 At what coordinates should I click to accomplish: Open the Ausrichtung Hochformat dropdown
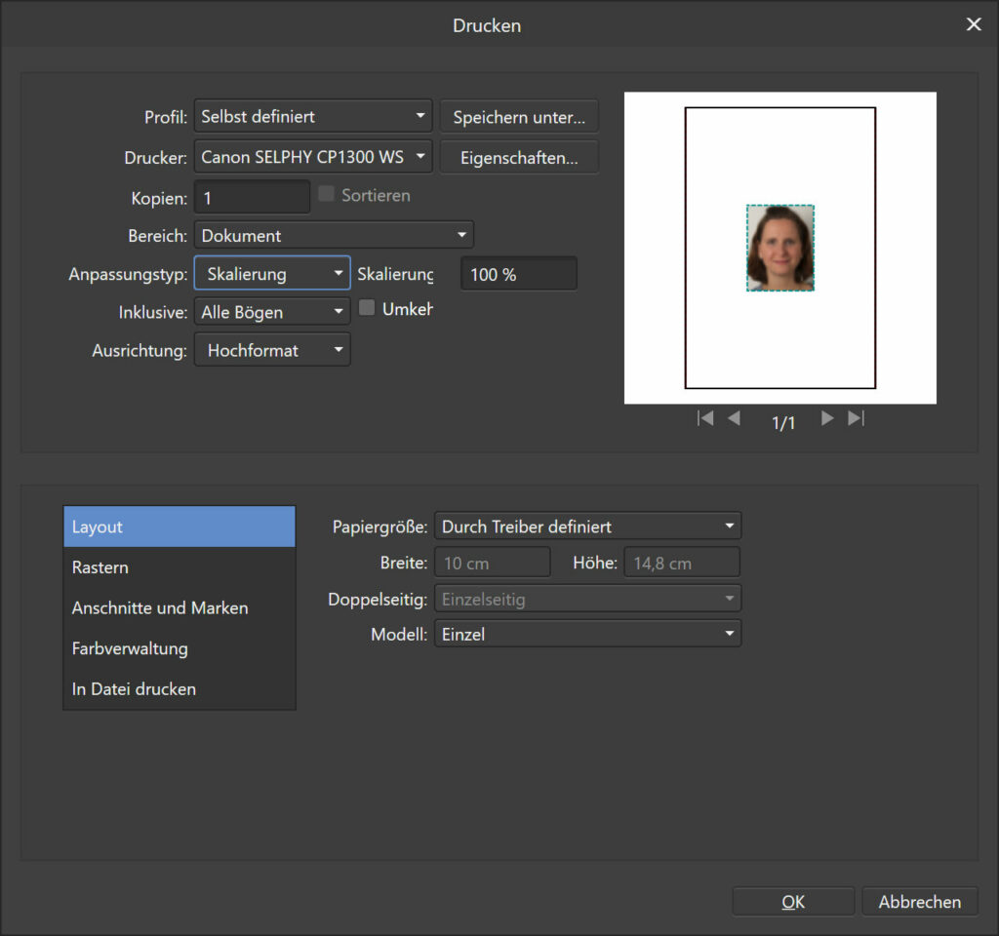click(x=272, y=350)
